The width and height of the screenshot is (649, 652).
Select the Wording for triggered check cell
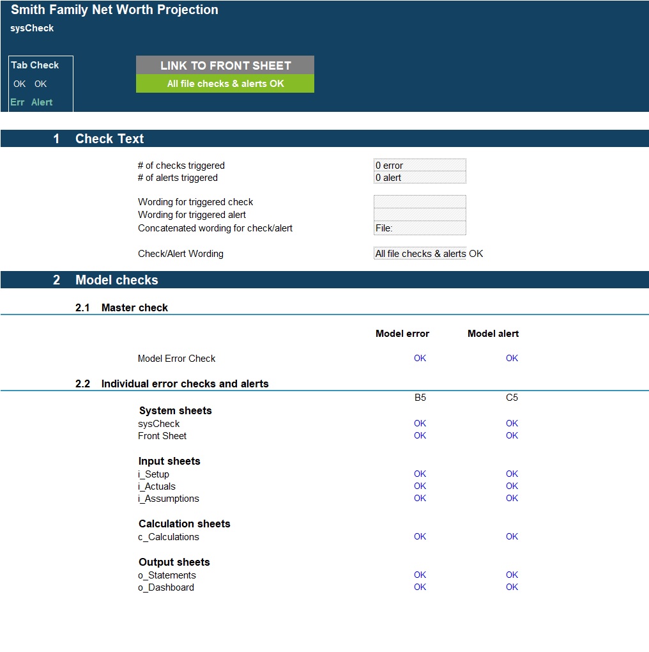[x=420, y=201]
